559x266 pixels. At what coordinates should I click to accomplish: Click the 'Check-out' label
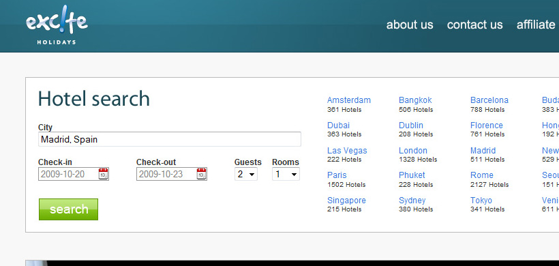pyautogui.click(x=156, y=162)
